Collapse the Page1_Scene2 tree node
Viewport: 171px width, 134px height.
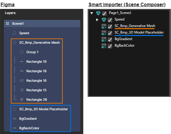92,13
